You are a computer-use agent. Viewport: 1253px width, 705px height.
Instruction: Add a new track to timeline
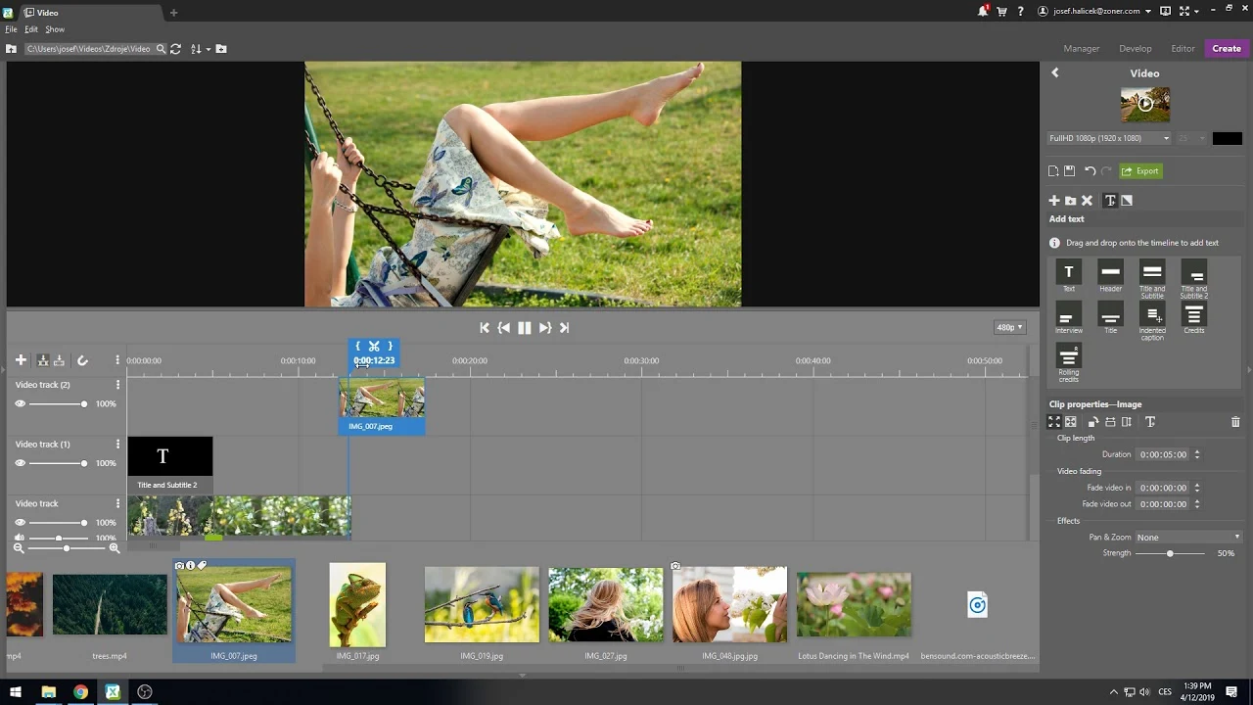click(x=21, y=360)
